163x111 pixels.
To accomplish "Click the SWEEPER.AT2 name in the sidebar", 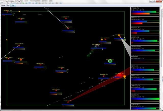I will pyautogui.click(x=135, y=105).
